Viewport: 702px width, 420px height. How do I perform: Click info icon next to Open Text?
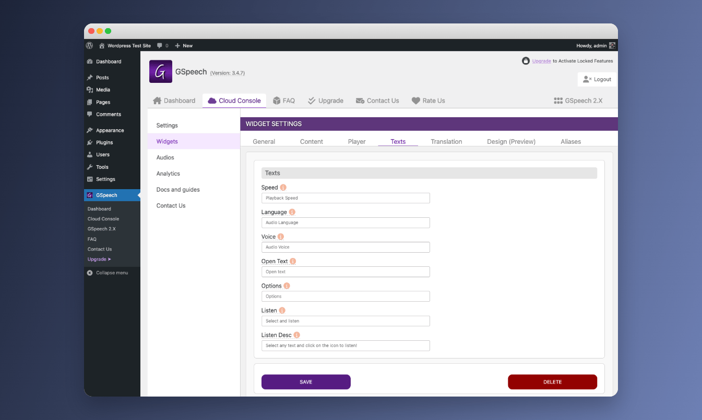click(x=293, y=261)
